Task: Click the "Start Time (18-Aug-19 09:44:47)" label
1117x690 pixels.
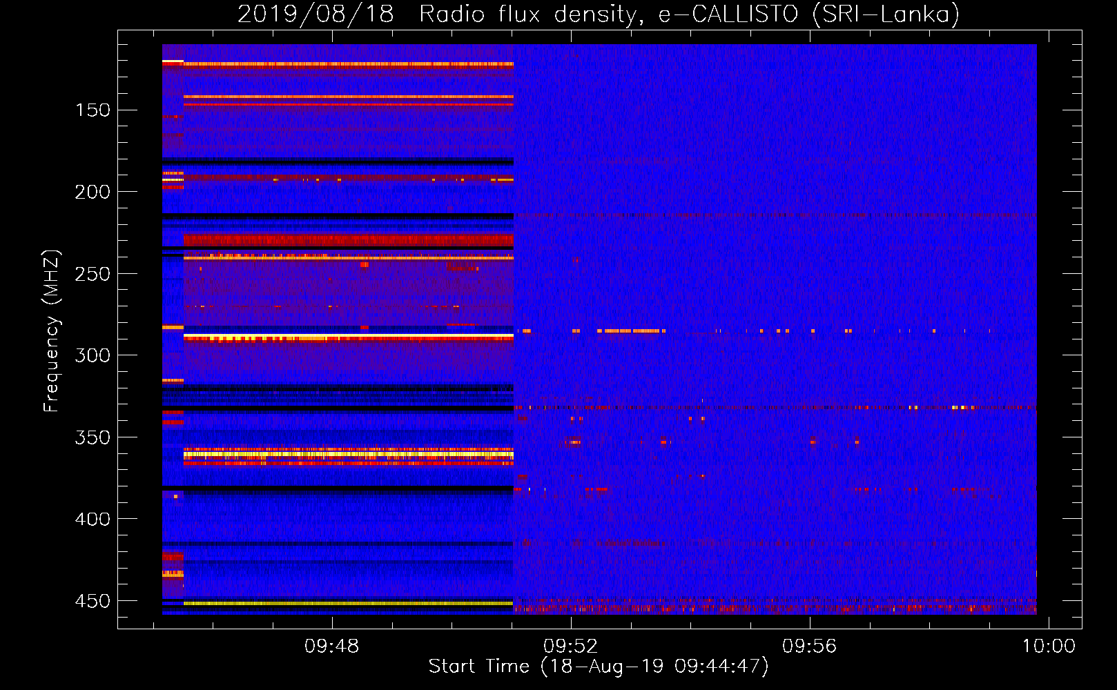Action: click(x=599, y=666)
